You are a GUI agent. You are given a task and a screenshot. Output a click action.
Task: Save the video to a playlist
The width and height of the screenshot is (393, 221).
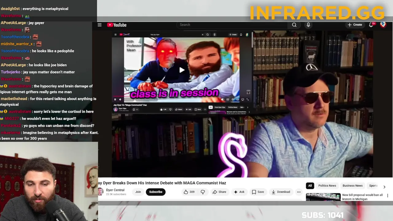point(258,192)
